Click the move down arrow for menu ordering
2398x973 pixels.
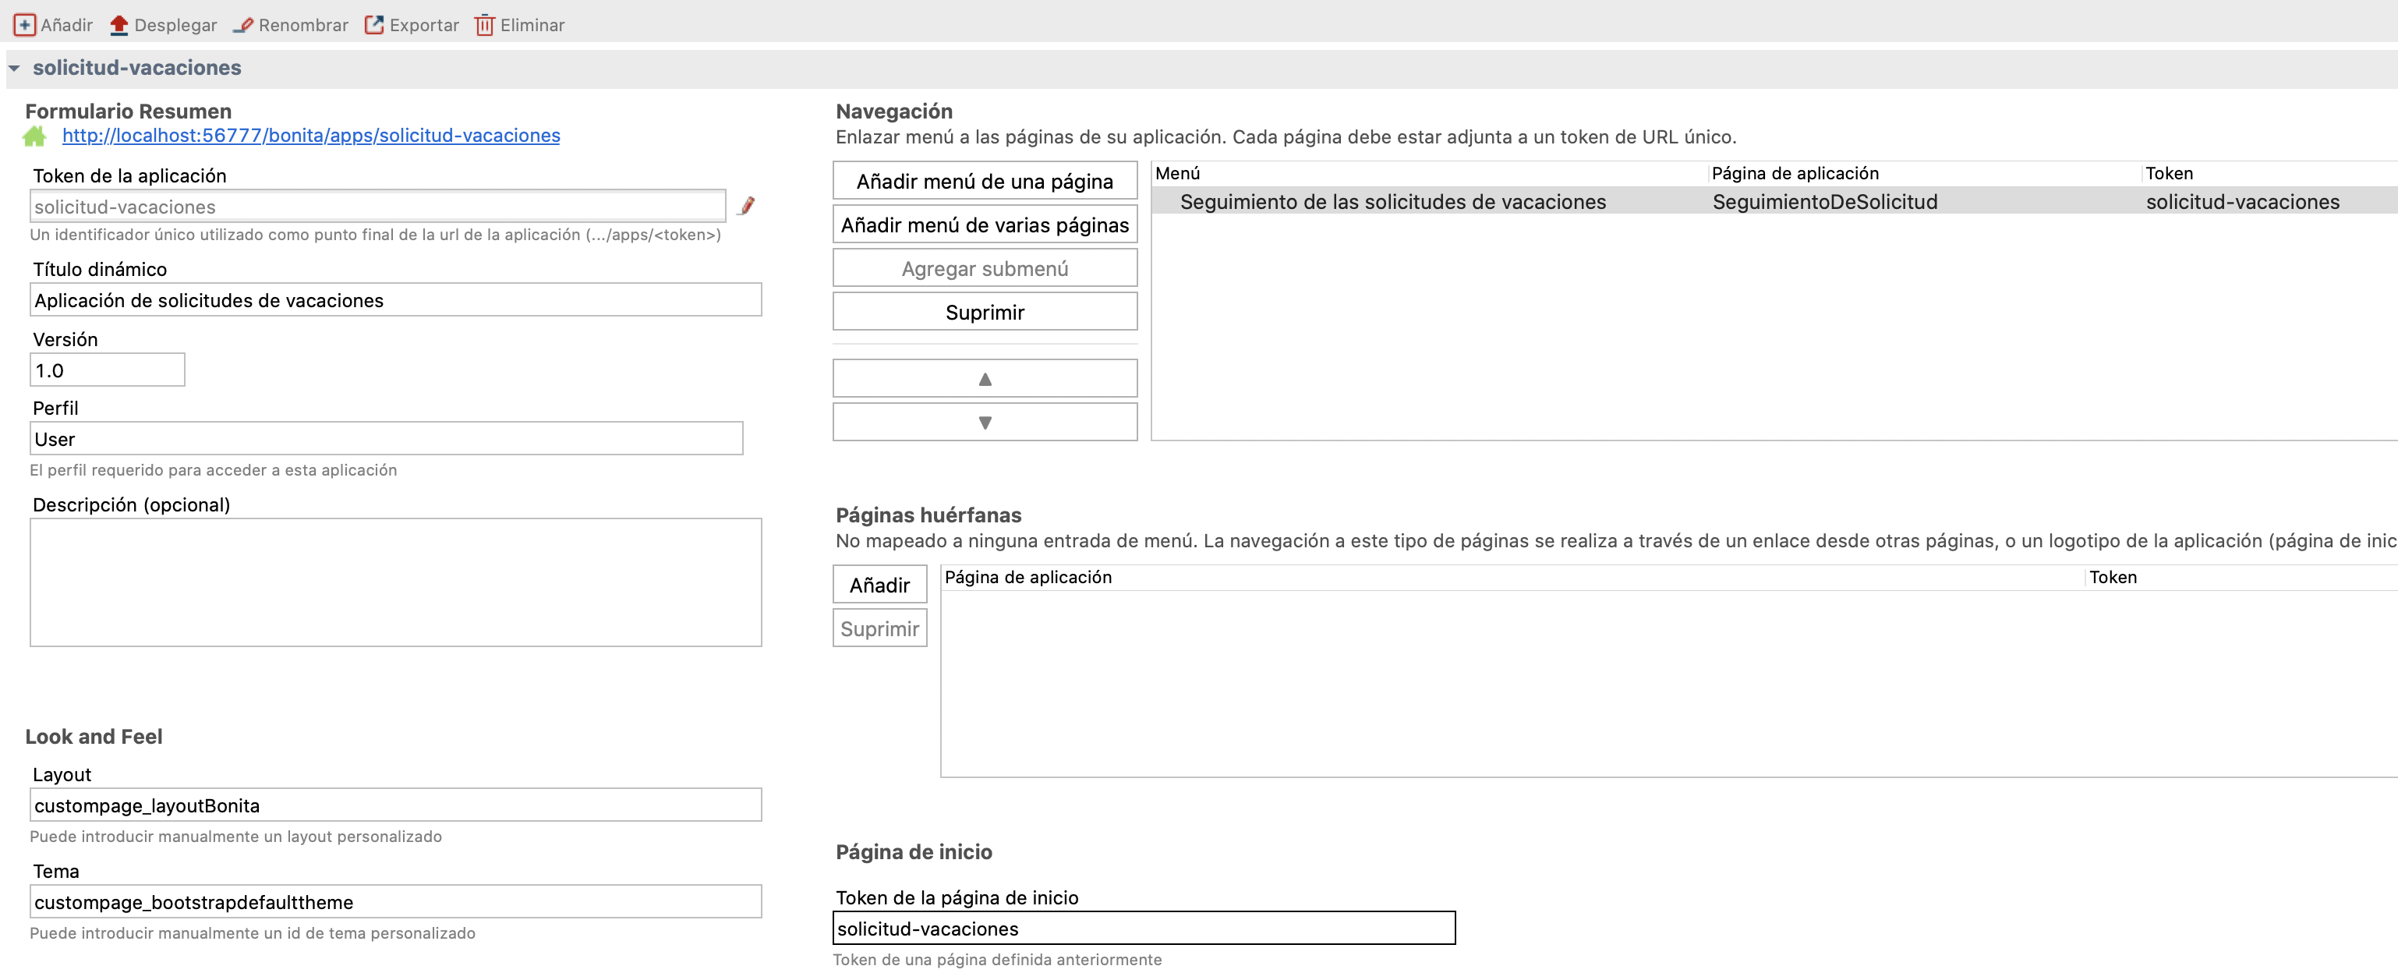click(x=985, y=421)
